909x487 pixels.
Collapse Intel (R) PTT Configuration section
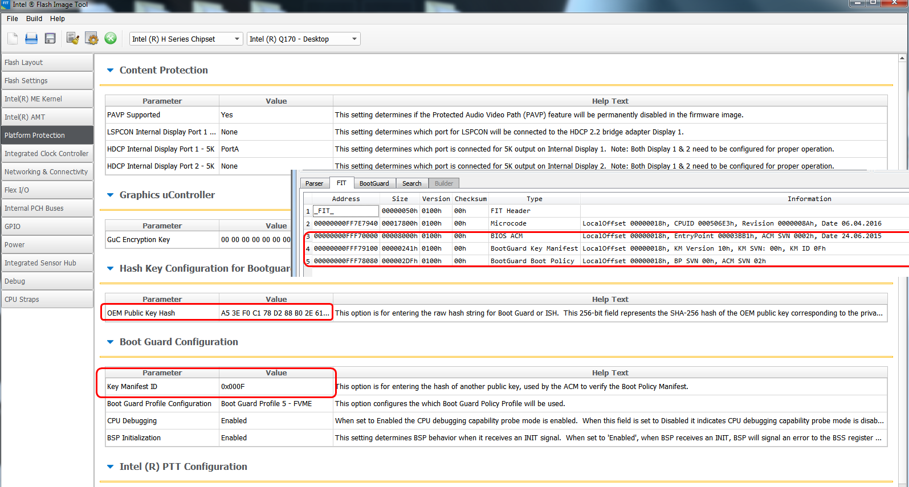(x=111, y=466)
